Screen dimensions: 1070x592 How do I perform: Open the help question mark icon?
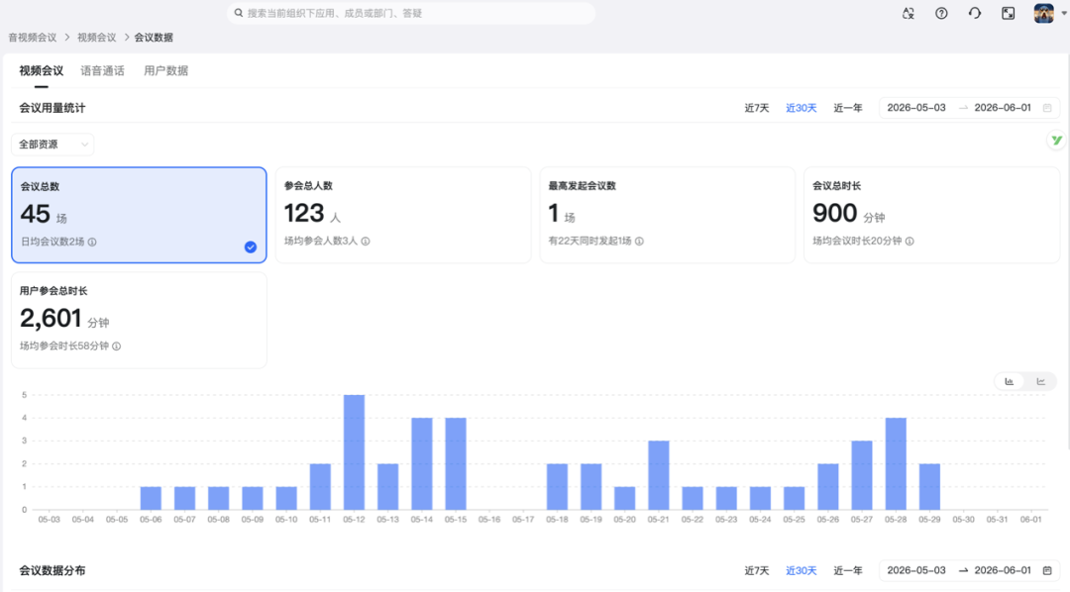click(941, 13)
